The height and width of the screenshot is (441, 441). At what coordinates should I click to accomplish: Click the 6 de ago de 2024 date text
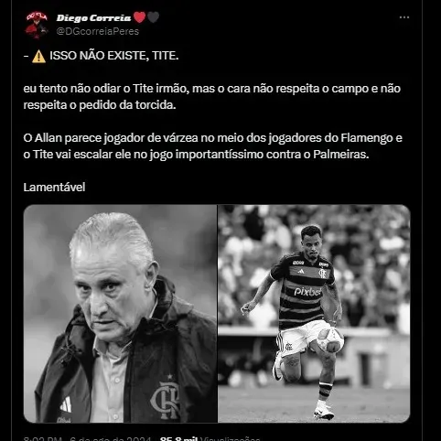click(110, 438)
